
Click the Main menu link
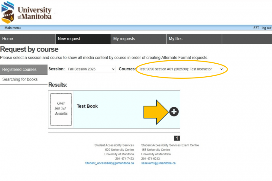[13, 28]
